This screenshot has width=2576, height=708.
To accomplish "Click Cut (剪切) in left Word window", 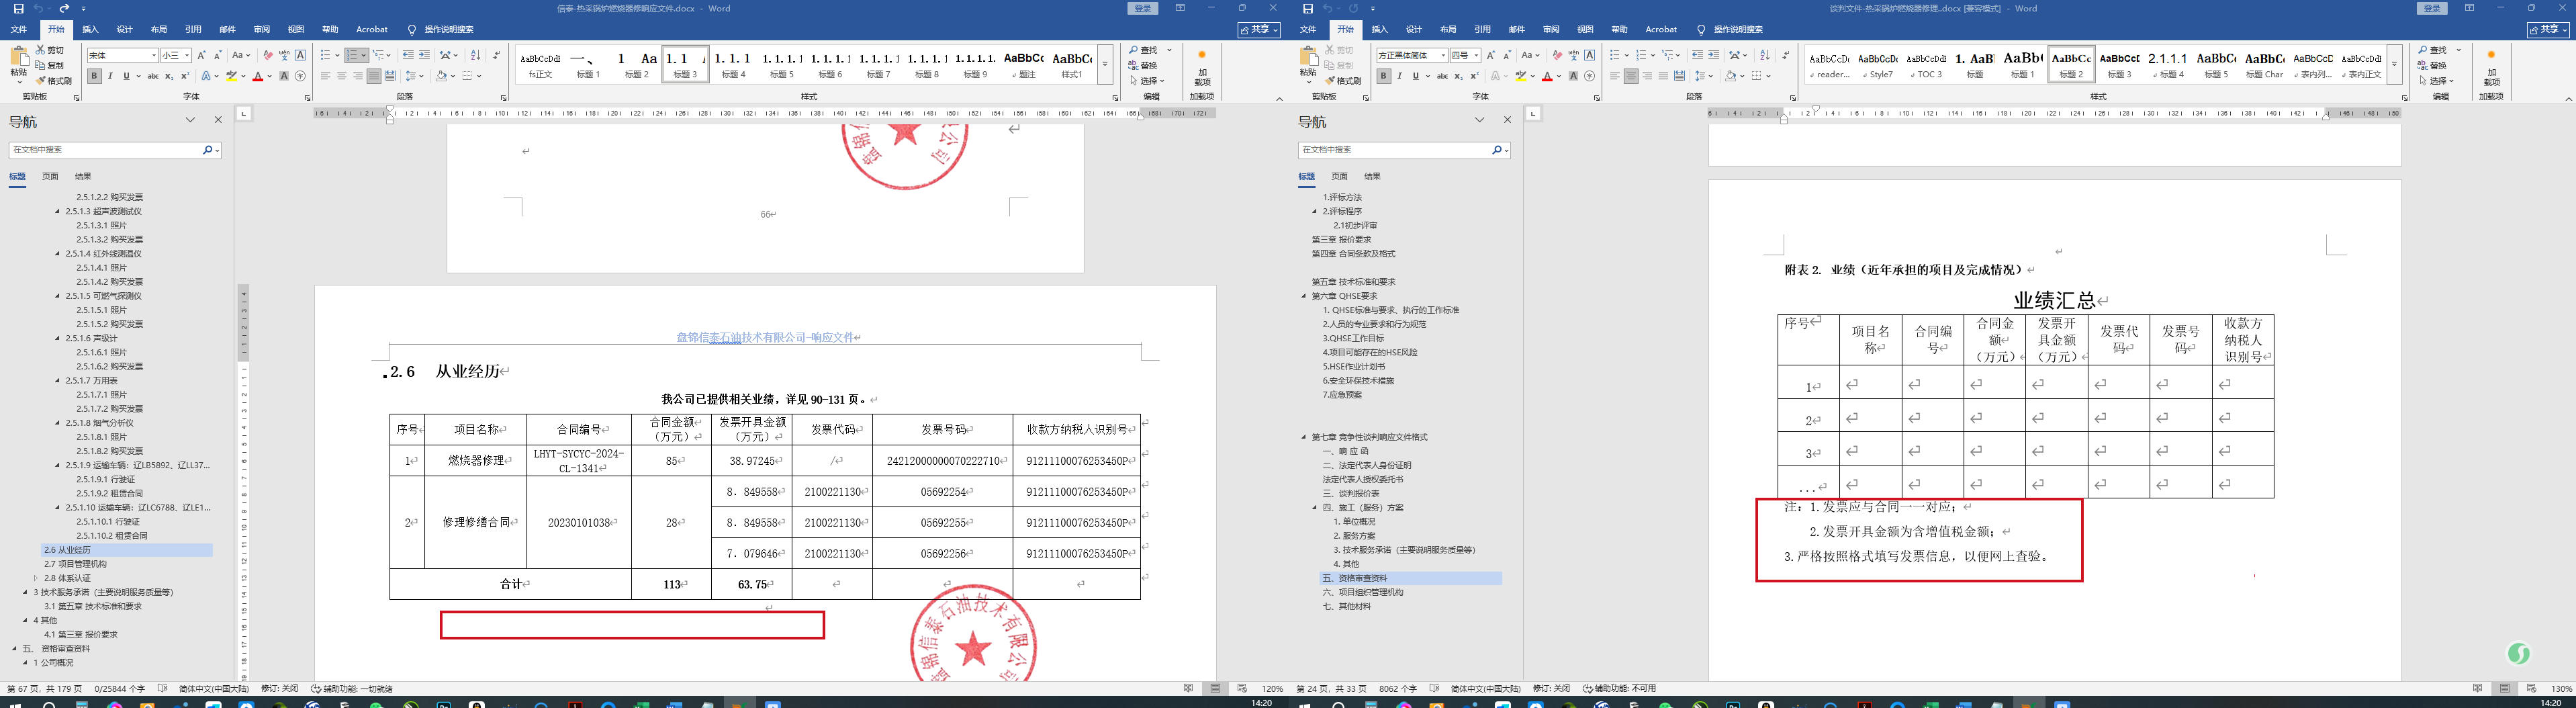I will click(50, 50).
